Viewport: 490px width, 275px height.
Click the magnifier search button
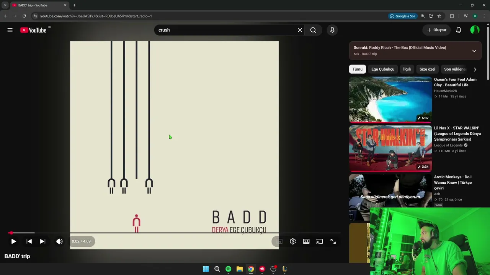313,30
